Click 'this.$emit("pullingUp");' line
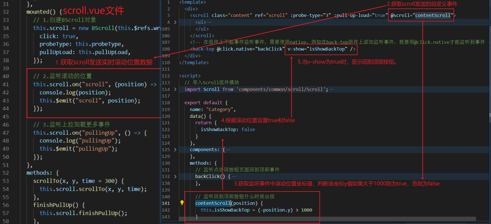 click(x=78, y=149)
